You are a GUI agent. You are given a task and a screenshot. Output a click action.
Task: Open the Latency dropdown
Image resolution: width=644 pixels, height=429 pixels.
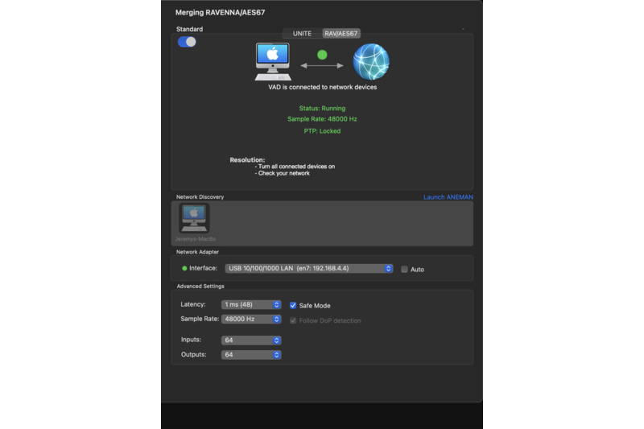(x=251, y=304)
